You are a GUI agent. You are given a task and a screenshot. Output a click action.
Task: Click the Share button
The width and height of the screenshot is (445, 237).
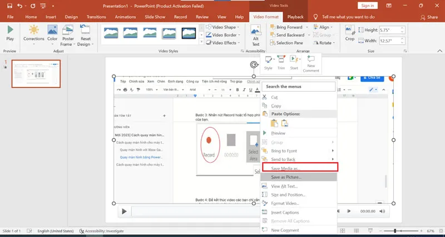point(428,17)
